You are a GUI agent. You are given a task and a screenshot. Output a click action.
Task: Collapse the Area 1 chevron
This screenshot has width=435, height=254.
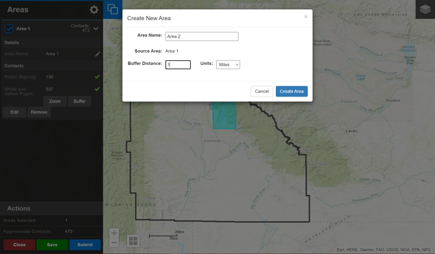(96, 29)
